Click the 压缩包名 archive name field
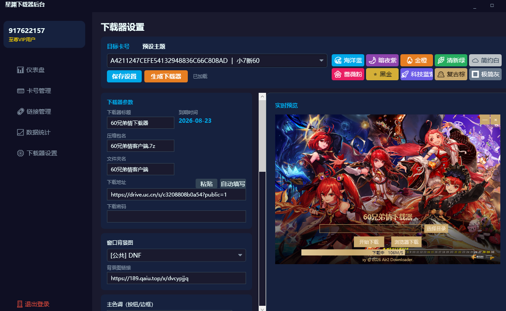506x311 pixels. (140, 146)
